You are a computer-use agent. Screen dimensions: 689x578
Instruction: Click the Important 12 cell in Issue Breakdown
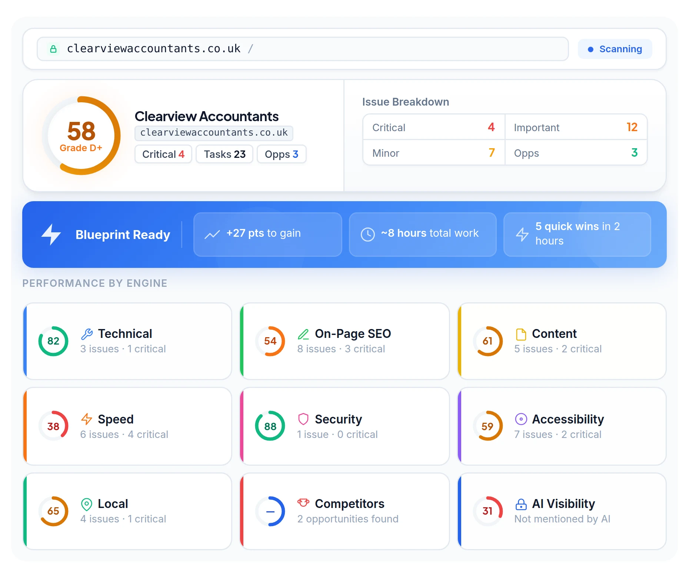(576, 127)
